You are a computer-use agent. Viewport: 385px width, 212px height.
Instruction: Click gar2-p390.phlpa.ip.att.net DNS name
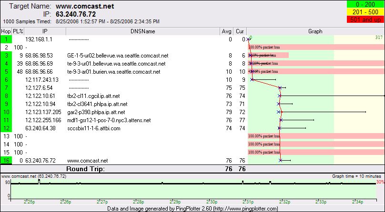click(96, 112)
